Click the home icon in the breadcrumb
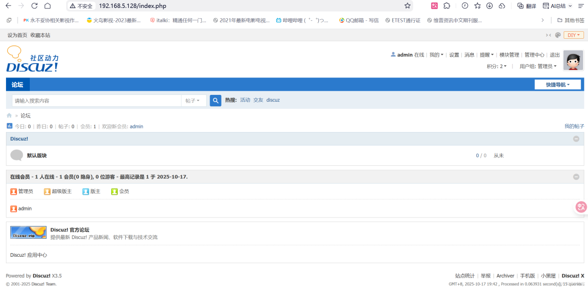This screenshot has height=289, width=588. pyautogui.click(x=8, y=115)
